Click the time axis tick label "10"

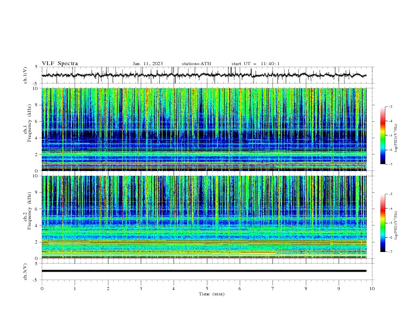point(372,289)
